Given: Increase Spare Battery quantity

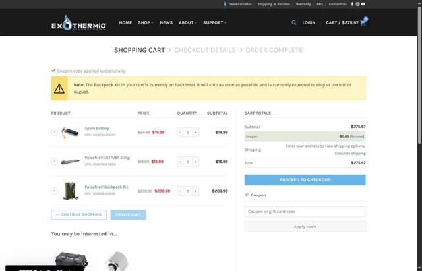Looking at the screenshot, I should pos(196,133).
